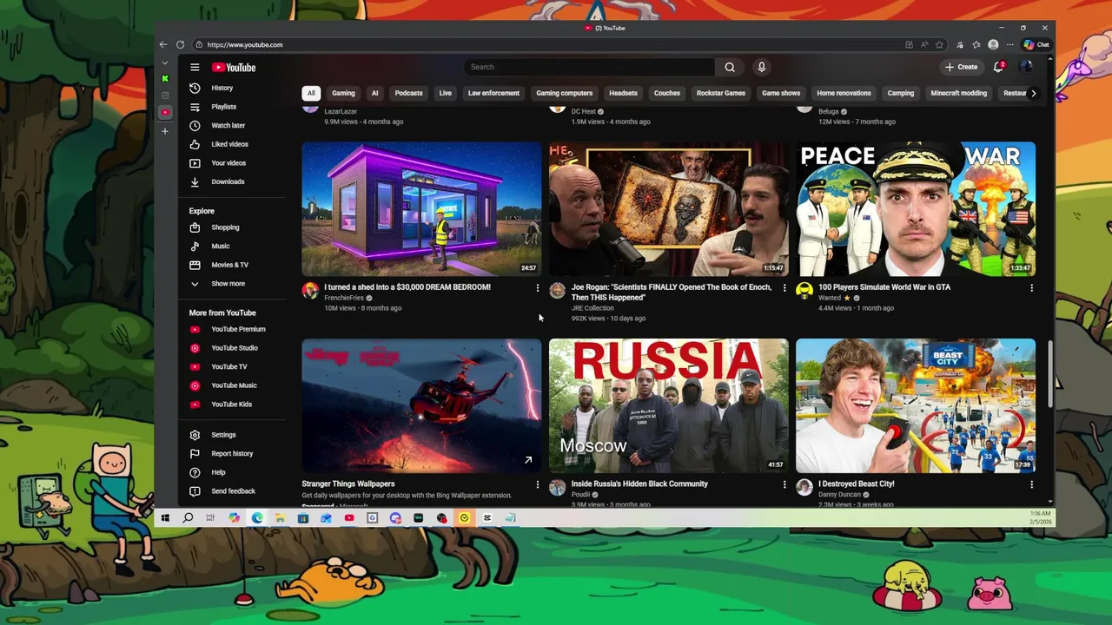Viewport: 1112px width, 625px height.
Task: Open Windows Start button on taskbar
Action: coord(164,518)
